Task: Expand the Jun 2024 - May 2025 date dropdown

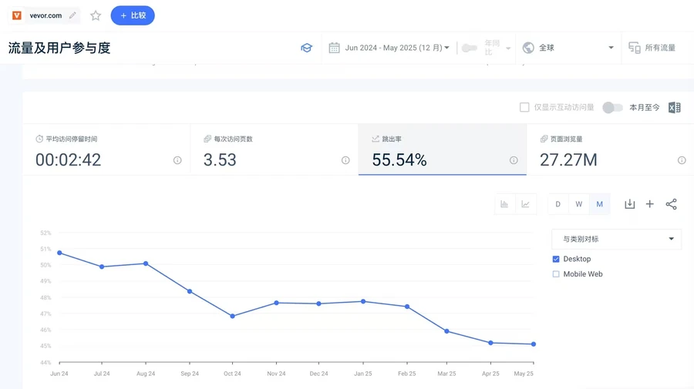Action: point(397,48)
